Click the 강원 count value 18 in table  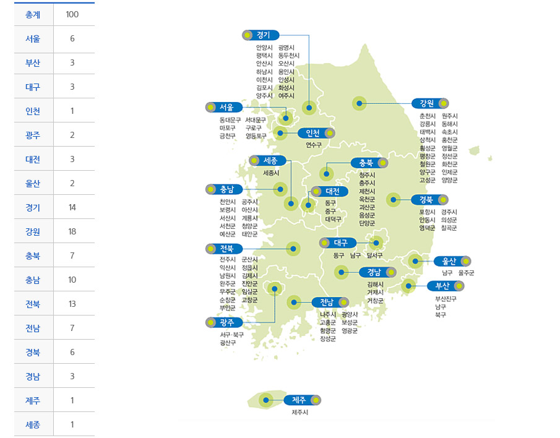pos(73,231)
